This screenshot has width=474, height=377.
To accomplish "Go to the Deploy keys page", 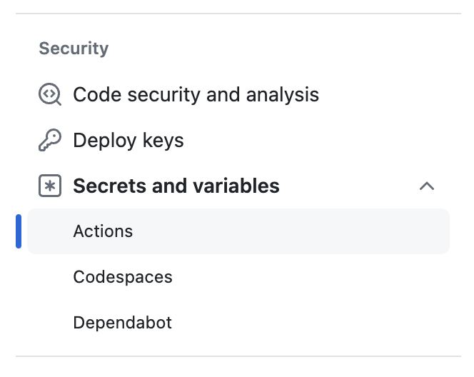I will tap(128, 141).
